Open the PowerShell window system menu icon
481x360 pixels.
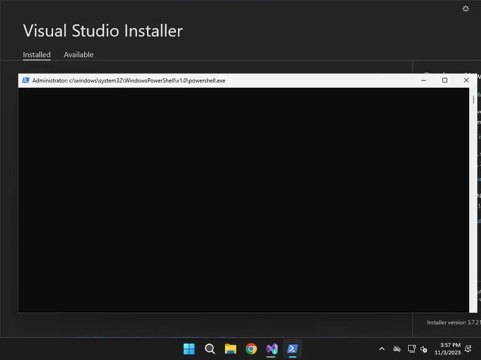click(x=26, y=80)
